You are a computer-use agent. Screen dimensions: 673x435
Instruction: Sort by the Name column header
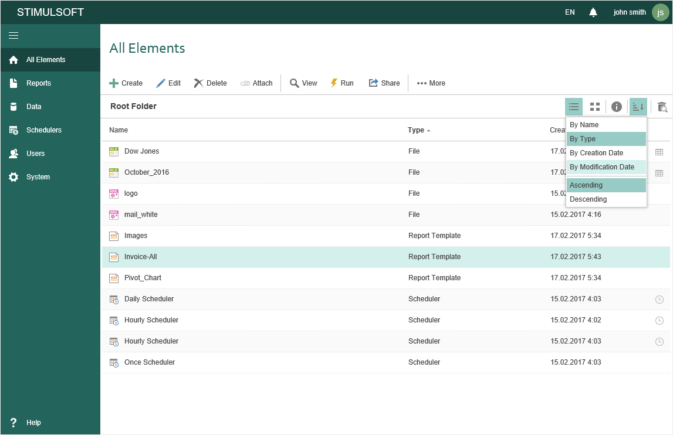coord(119,130)
